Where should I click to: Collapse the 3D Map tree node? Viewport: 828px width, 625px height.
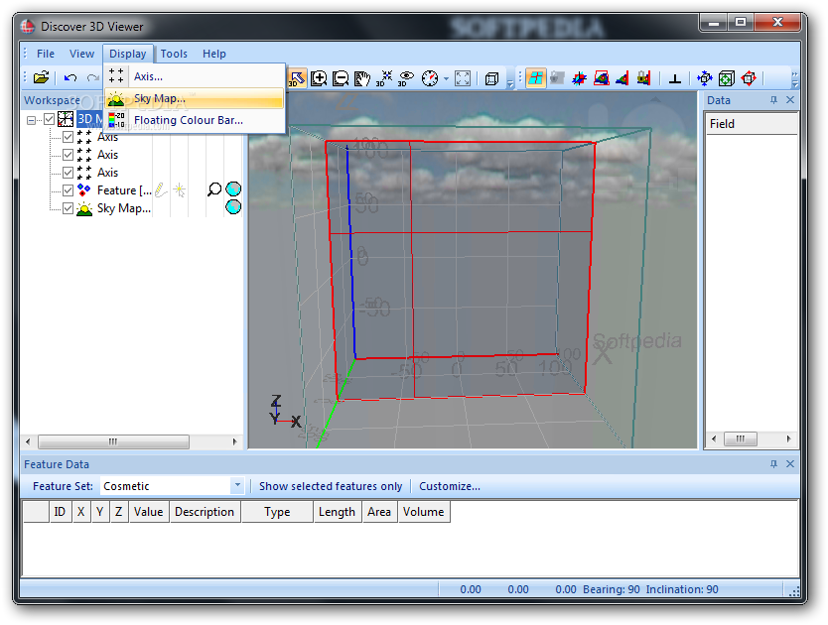coord(31,120)
